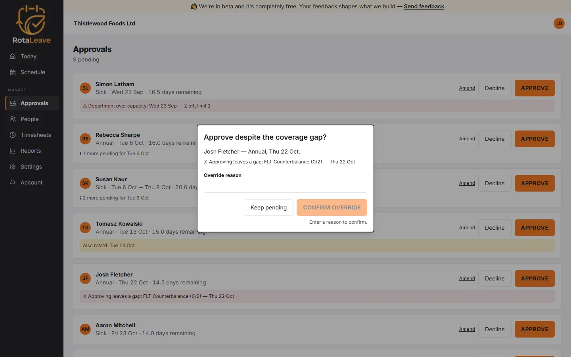The height and width of the screenshot is (357, 571).
Task: Click Simon Latham's name
Action: pos(115,84)
